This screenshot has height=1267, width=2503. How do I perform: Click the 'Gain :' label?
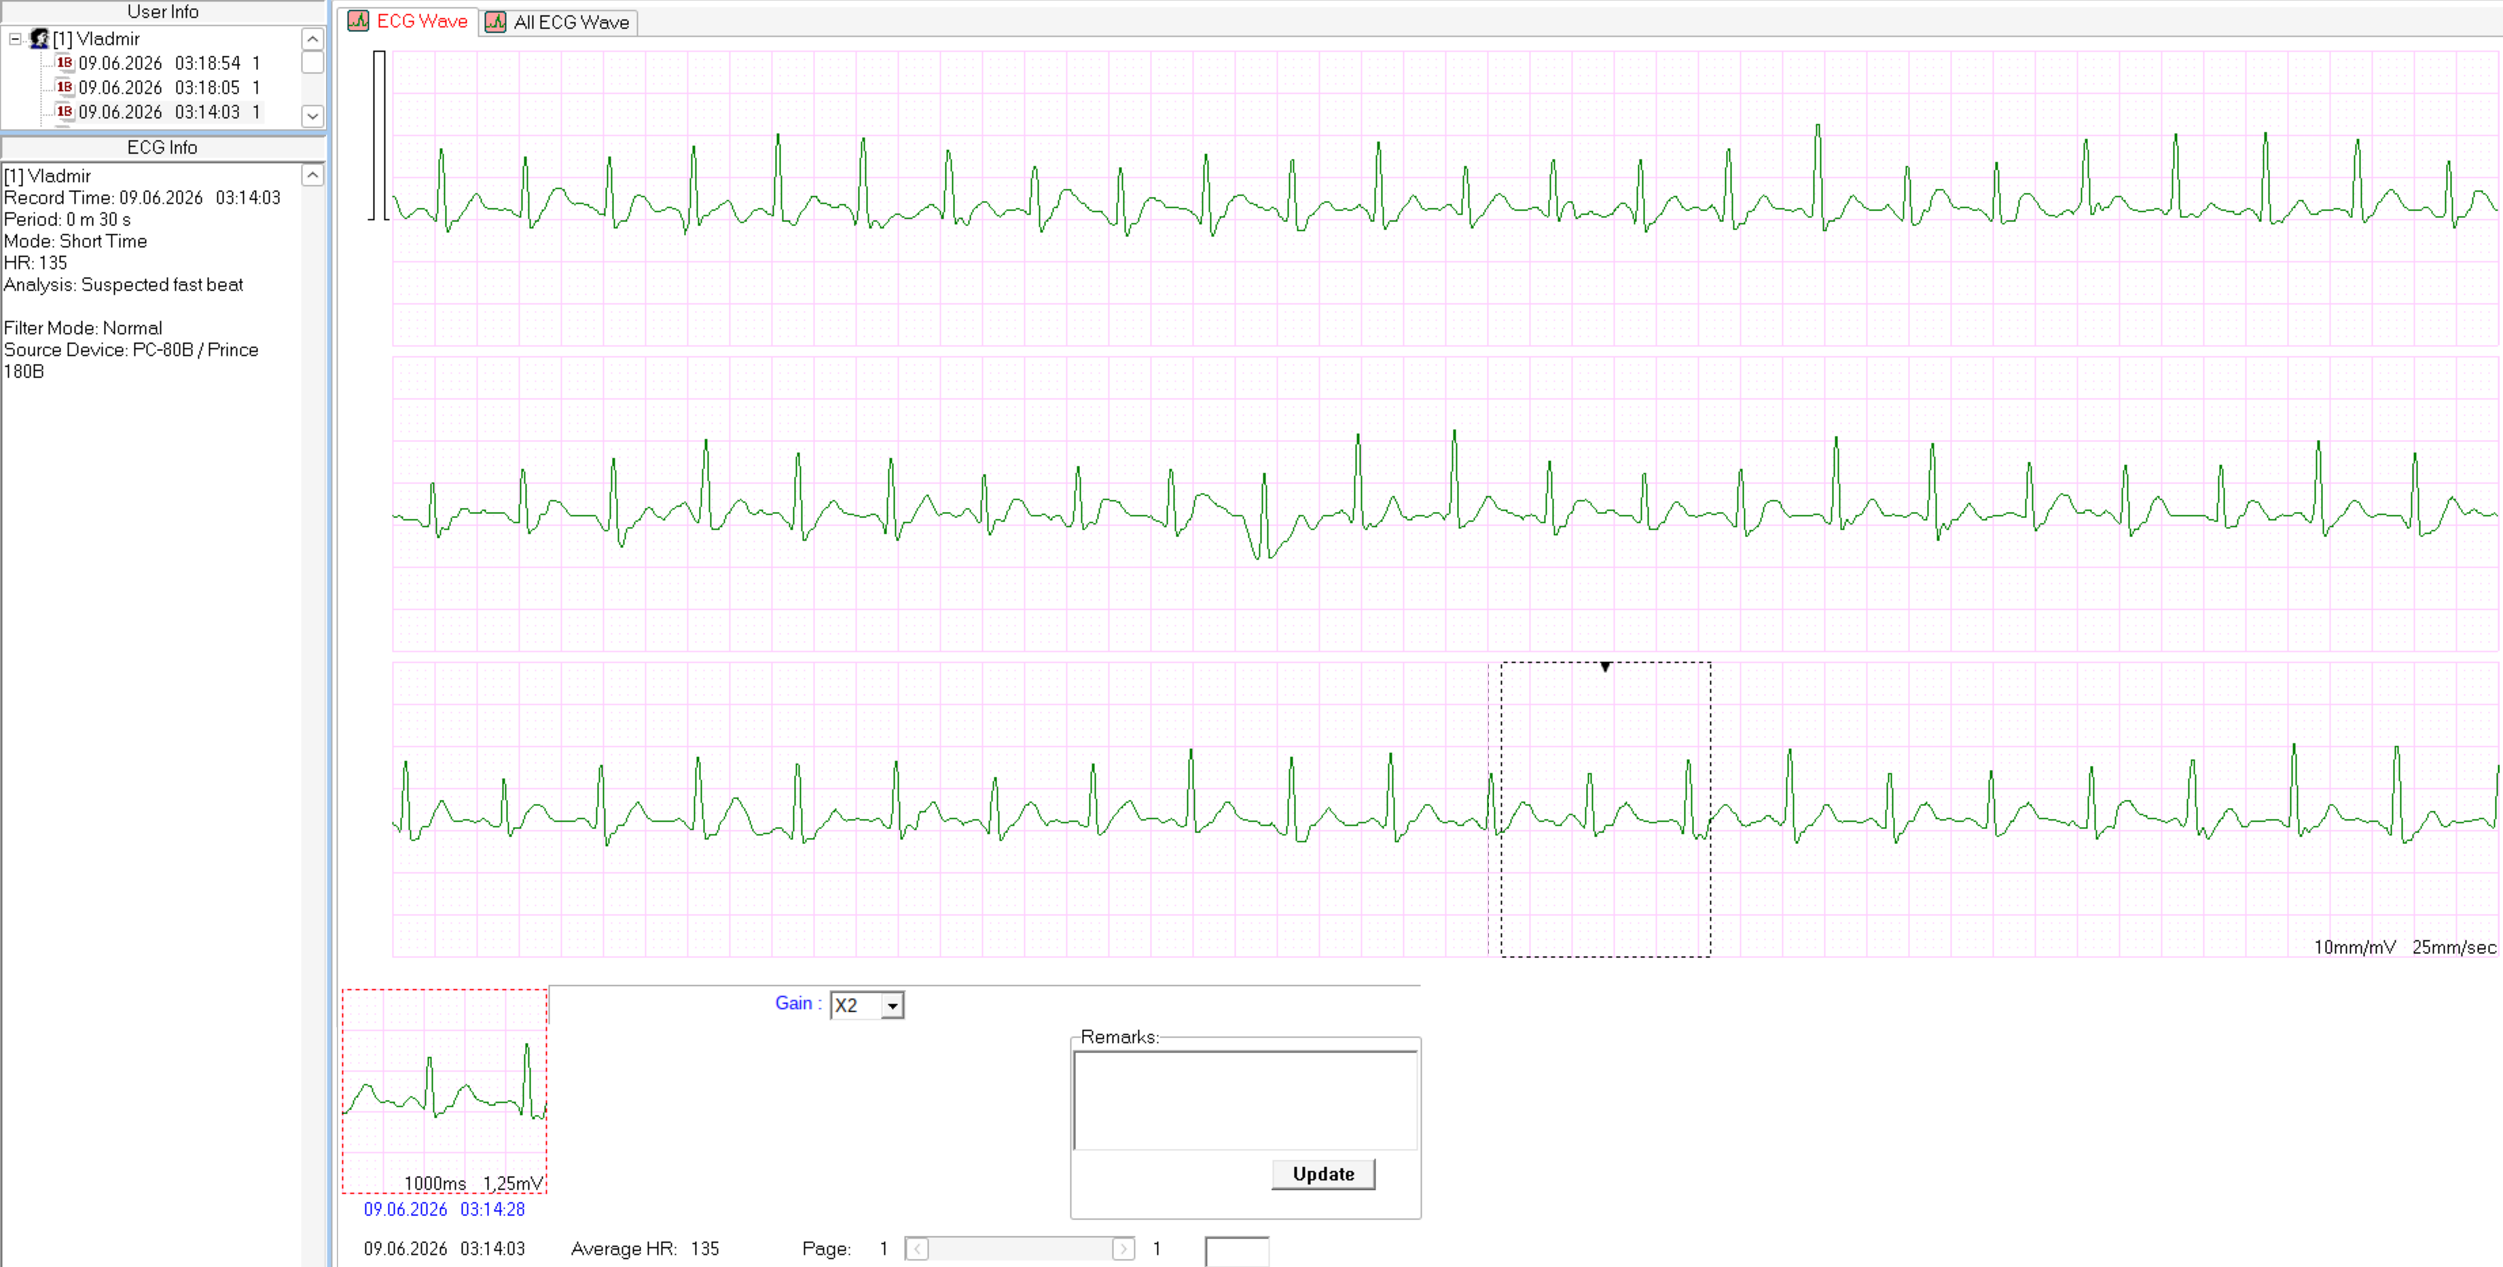pos(797,1004)
